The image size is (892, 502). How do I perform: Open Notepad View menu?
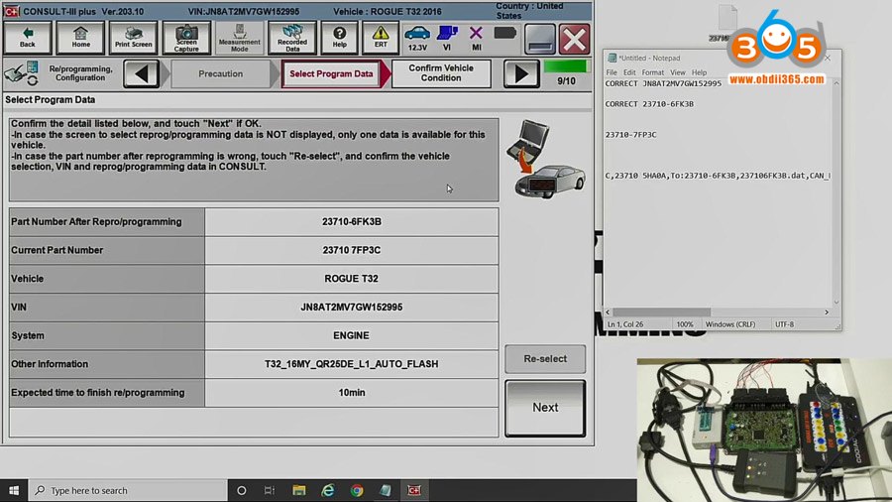(678, 72)
